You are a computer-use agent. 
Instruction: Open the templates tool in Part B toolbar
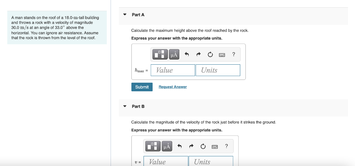153,146
